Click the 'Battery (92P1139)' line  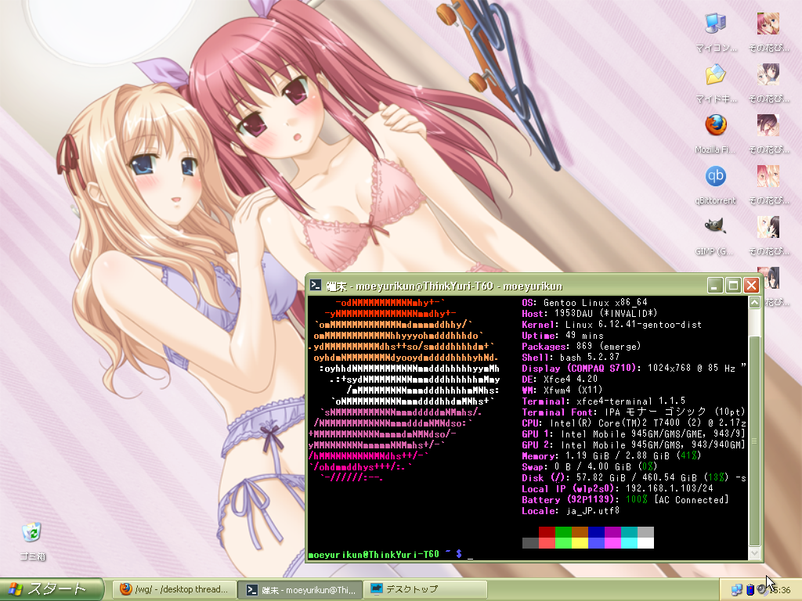[x=625, y=500]
